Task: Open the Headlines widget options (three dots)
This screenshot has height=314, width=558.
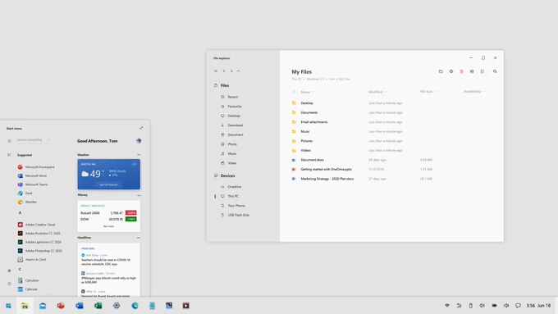Action: coord(139,238)
